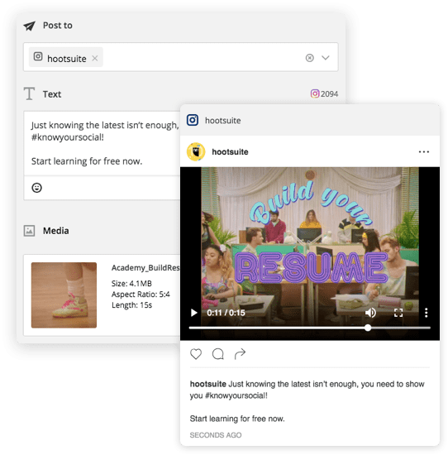
Task: Click hootsuite username in preview post
Action: click(x=230, y=151)
